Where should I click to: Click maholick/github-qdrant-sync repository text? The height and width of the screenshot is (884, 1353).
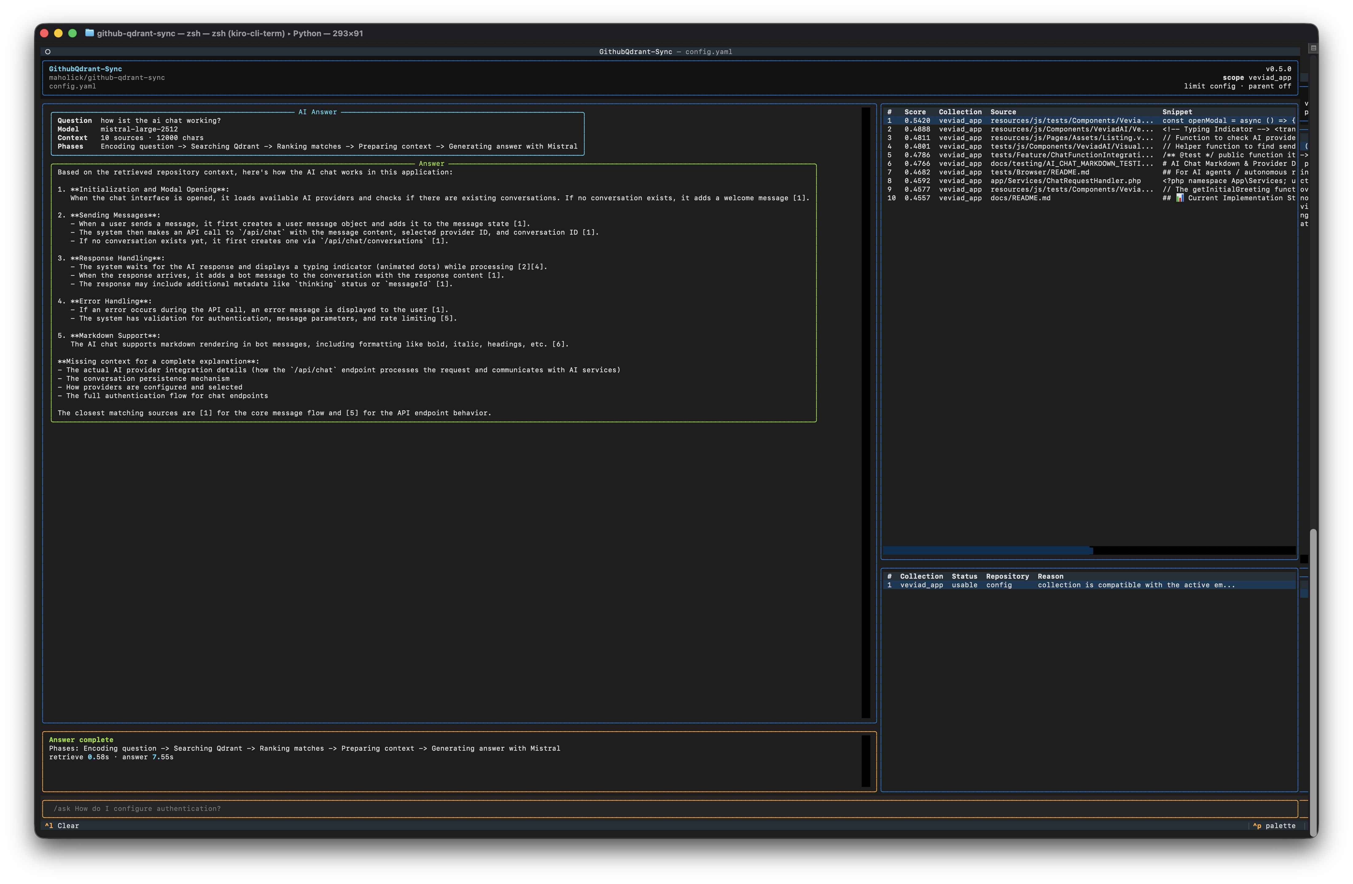[107, 77]
